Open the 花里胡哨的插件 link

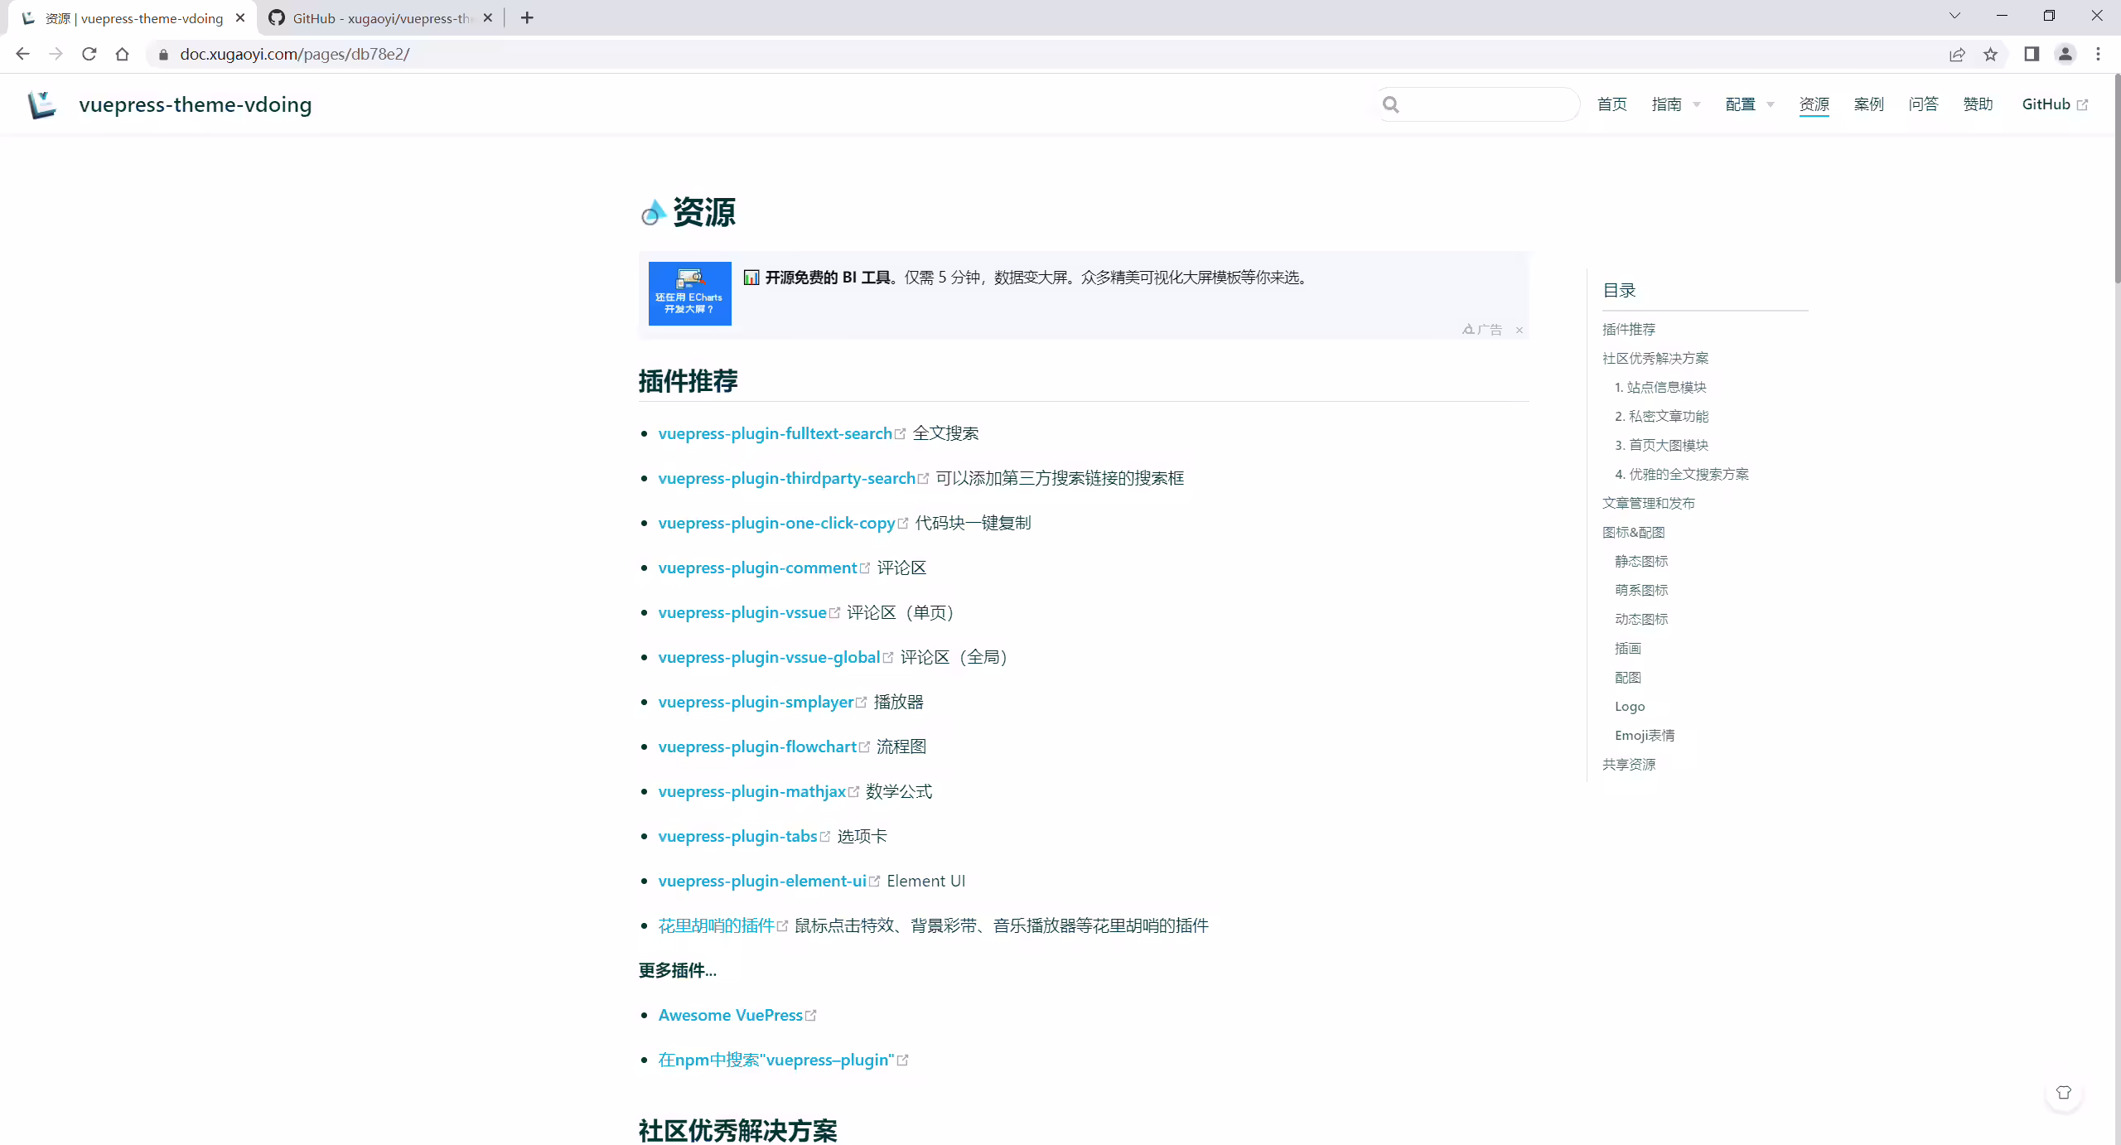pyautogui.click(x=716, y=925)
